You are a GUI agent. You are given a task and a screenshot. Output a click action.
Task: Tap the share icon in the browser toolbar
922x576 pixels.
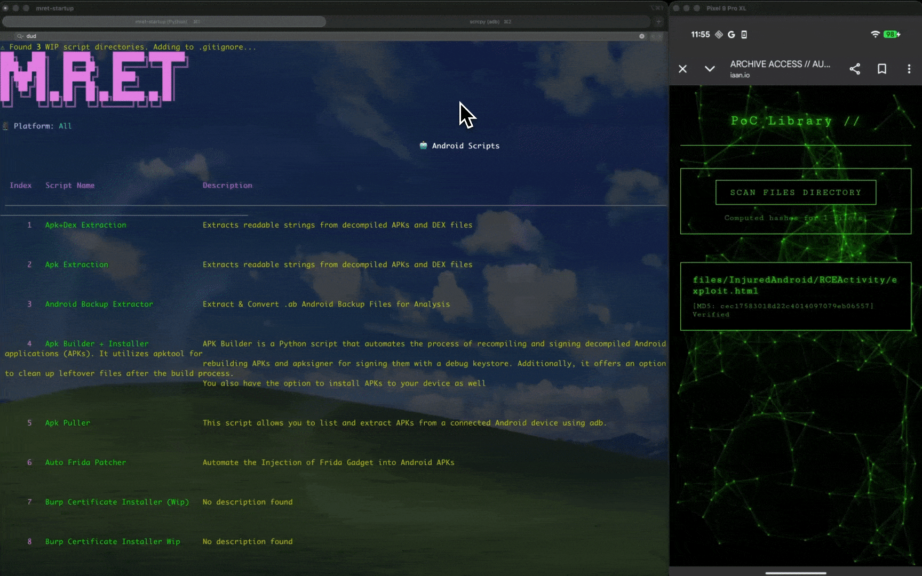855,69
